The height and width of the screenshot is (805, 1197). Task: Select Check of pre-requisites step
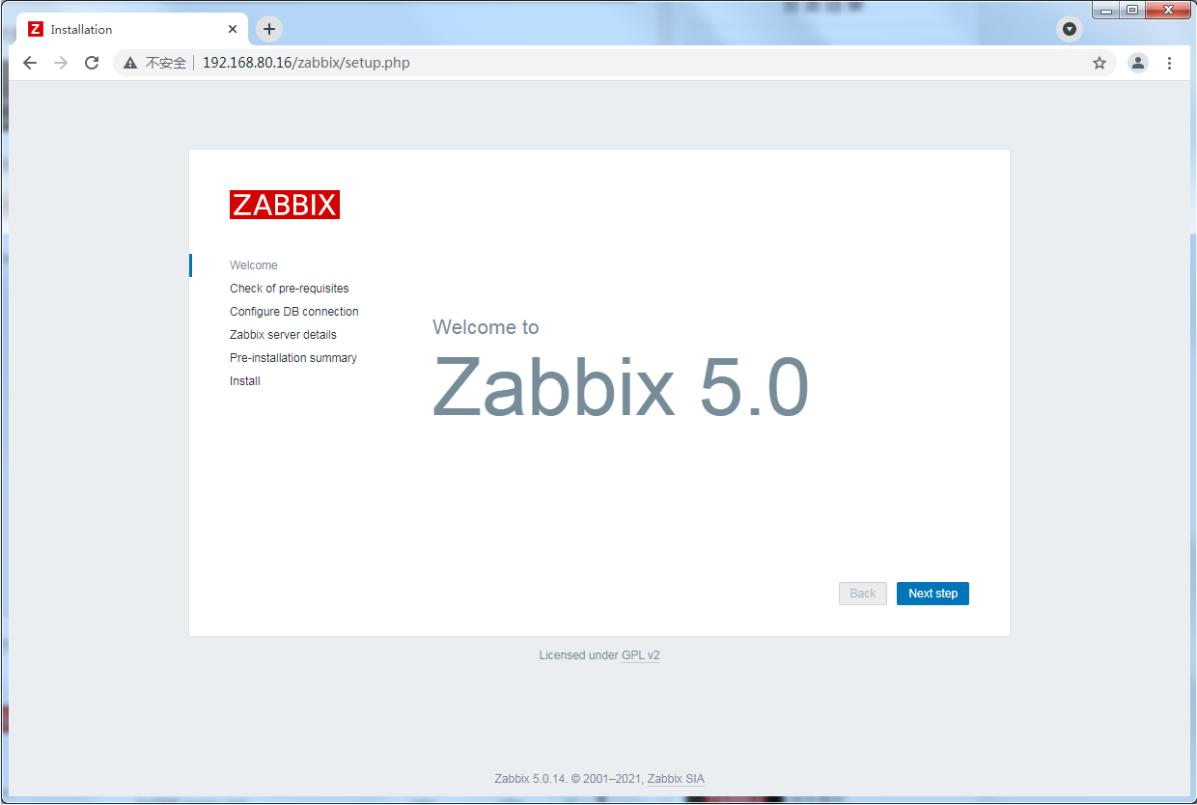[290, 289]
